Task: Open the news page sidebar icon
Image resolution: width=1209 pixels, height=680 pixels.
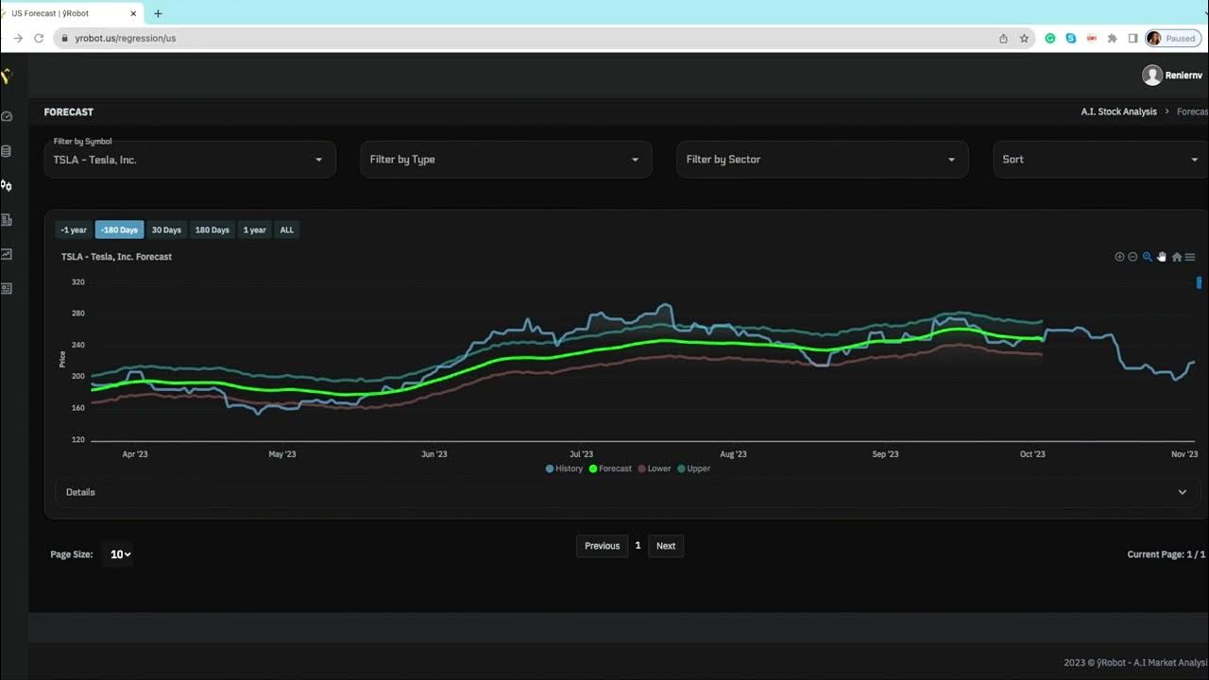Action: click(x=7, y=220)
